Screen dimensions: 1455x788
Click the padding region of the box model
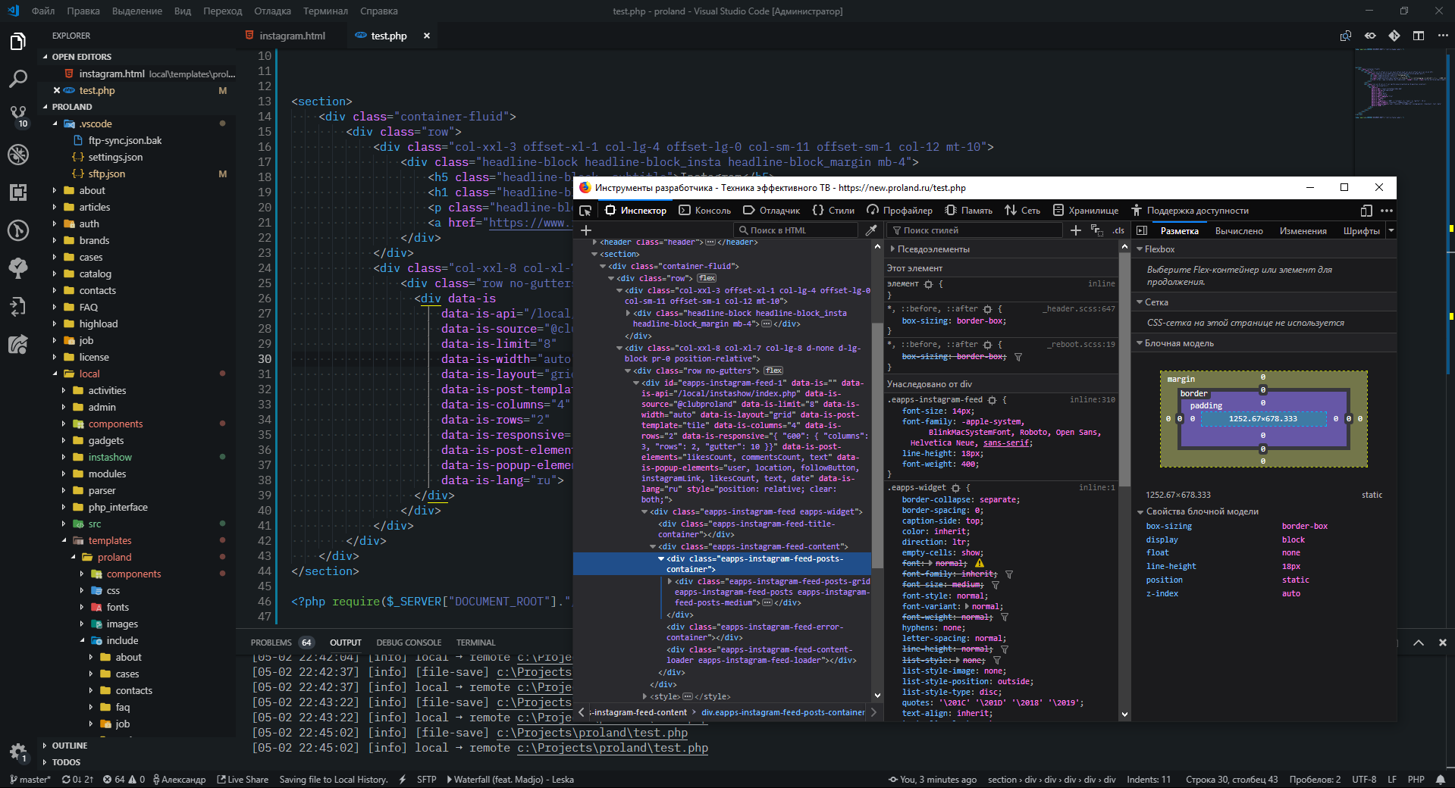1206,405
